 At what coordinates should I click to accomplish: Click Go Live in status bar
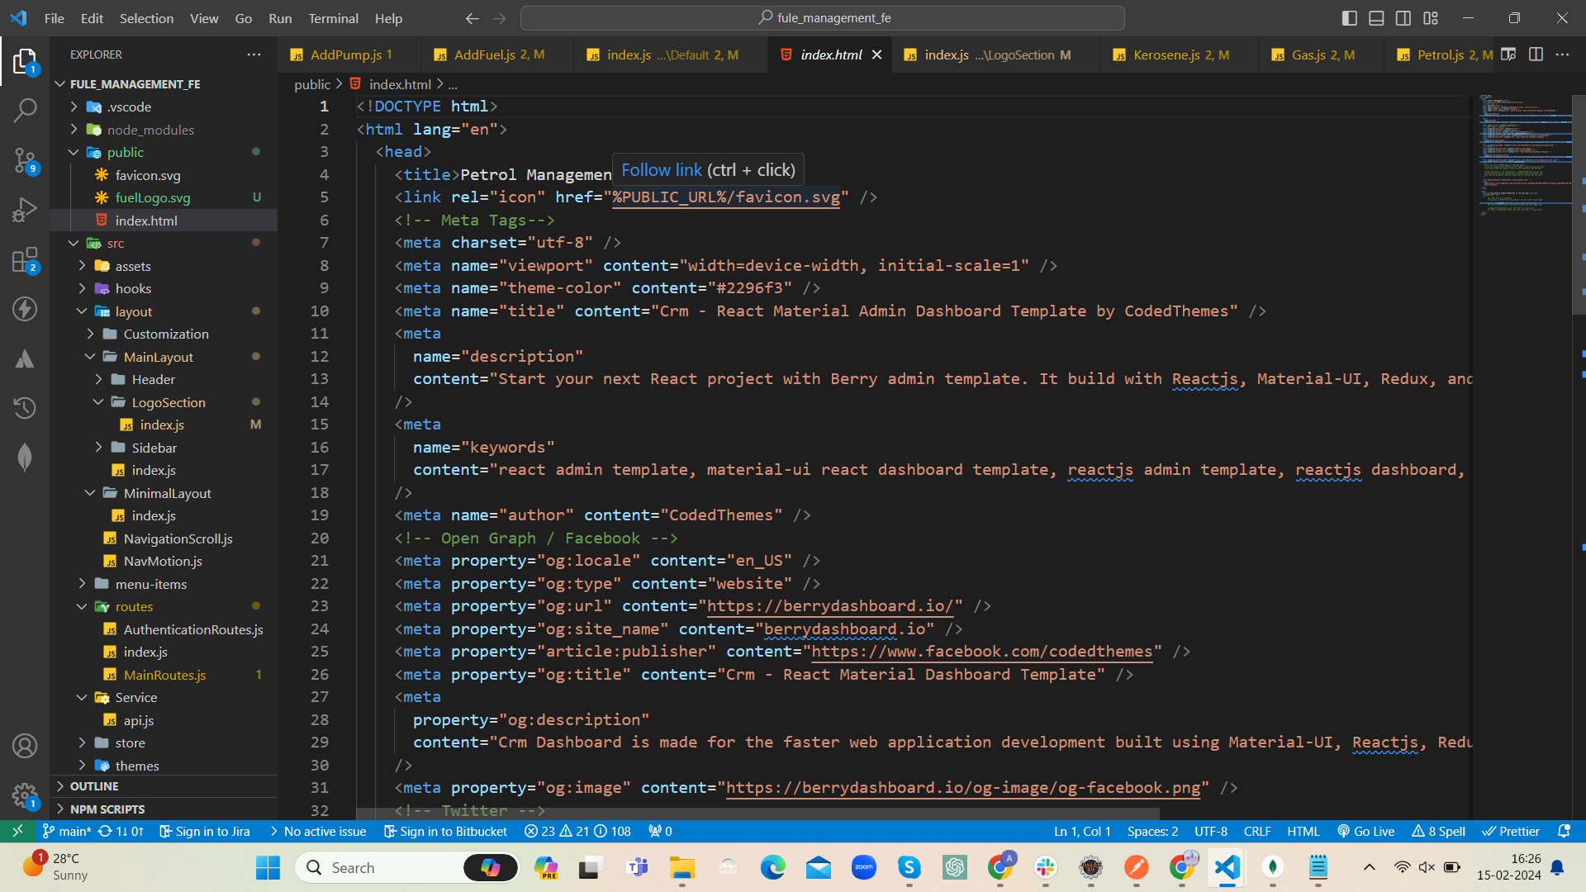(x=1366, y=831)
